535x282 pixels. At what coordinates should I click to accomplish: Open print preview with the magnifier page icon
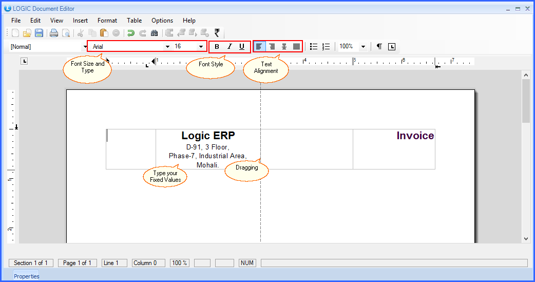coord(66,33)
